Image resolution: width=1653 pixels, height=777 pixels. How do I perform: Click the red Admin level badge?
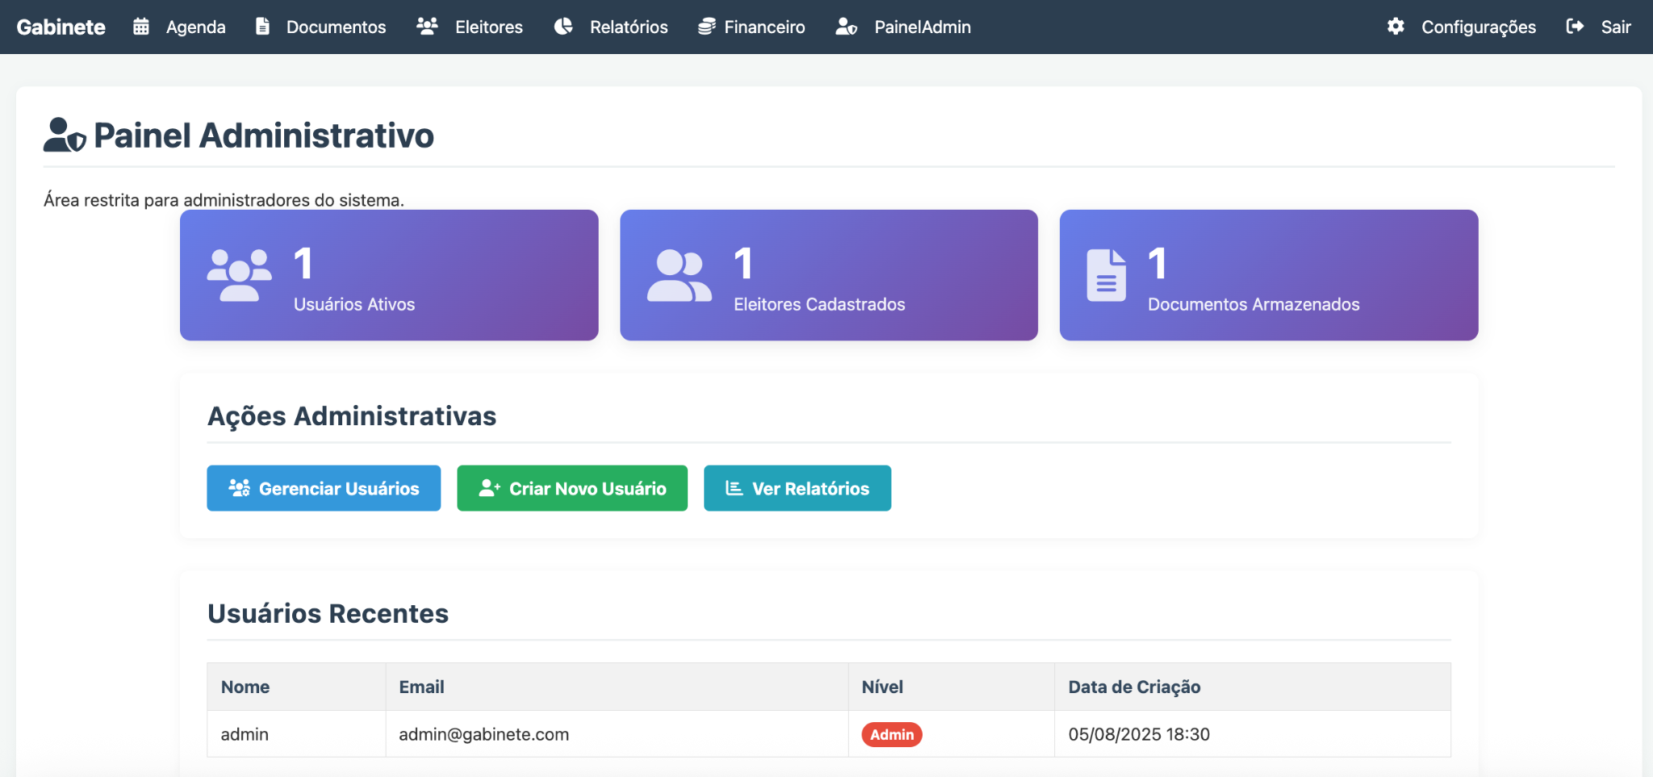tap(892, 734)
